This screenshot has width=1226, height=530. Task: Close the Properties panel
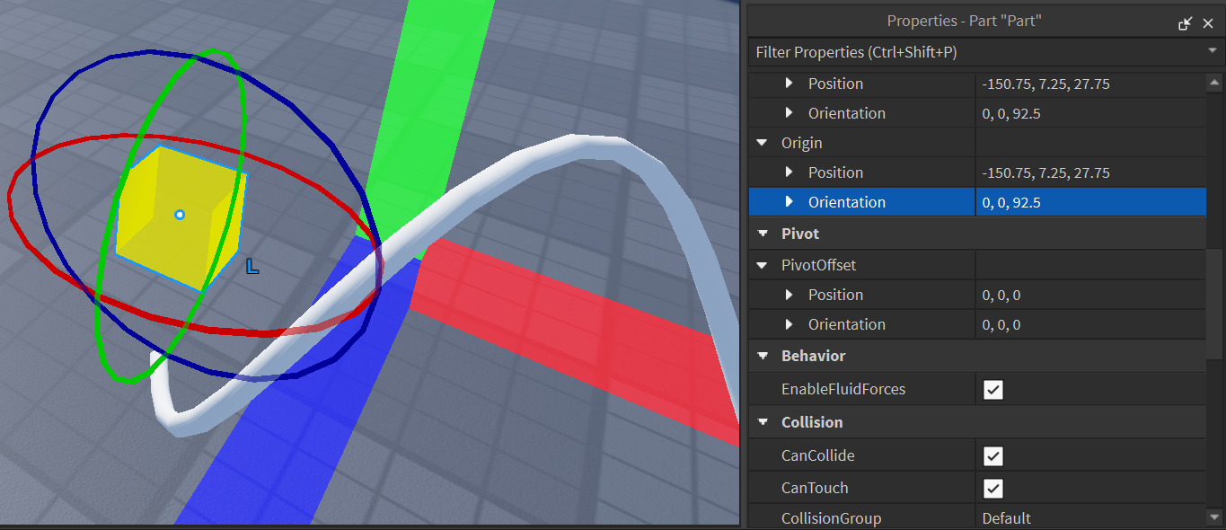click(x=1208, y=24)
